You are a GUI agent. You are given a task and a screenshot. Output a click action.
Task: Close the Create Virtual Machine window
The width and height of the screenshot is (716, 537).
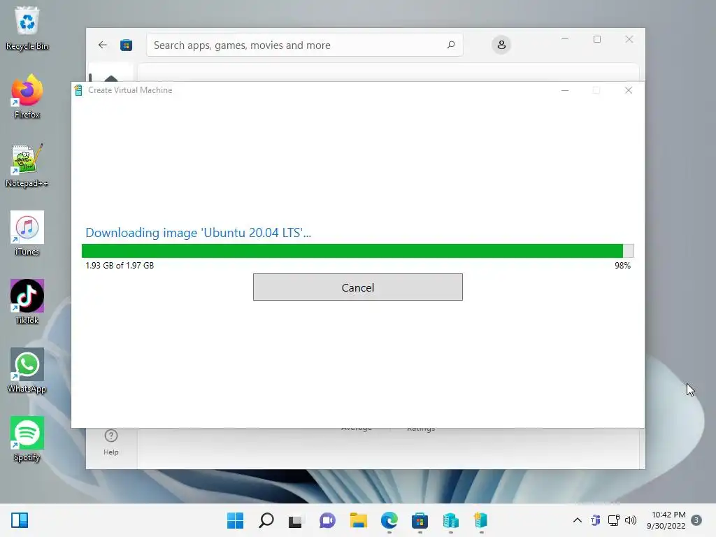pyautogui.click(x=629, y=90)
